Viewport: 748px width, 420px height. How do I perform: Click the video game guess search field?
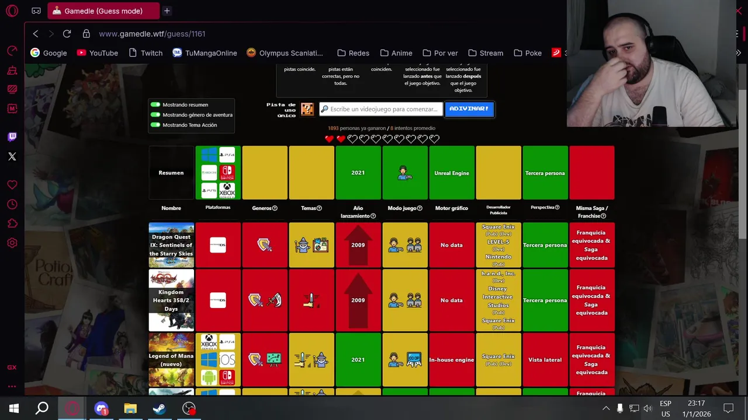pos(380,109)
